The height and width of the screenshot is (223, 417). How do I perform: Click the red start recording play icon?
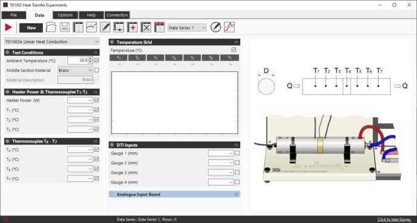(x=8, y=27)
